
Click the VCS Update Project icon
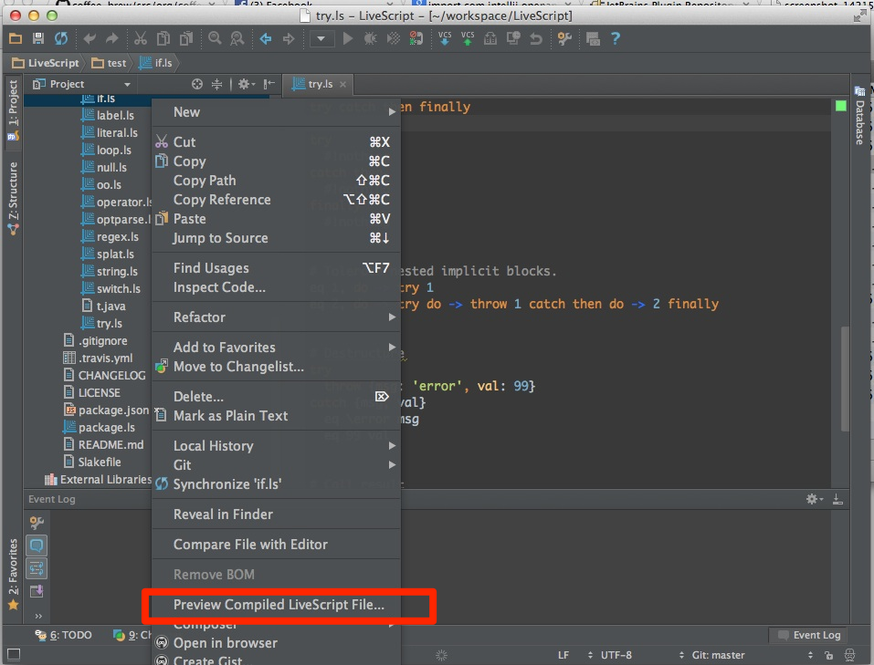(445, 38)
